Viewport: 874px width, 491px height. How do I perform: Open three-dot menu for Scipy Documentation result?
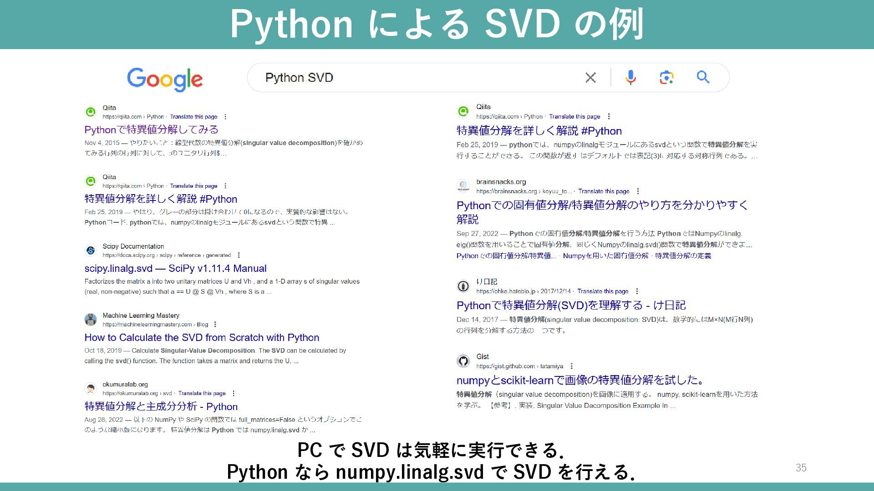[239, 256]
